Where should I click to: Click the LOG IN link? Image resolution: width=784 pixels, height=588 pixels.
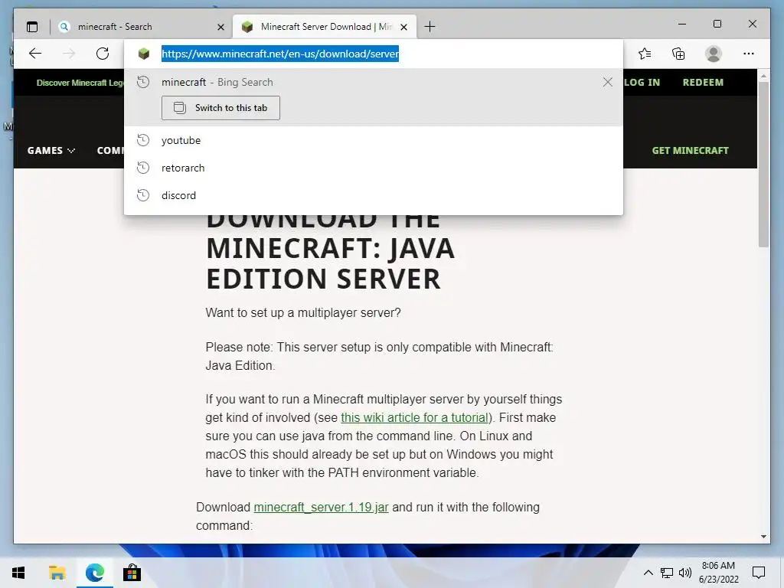click(x=642, y=83)
